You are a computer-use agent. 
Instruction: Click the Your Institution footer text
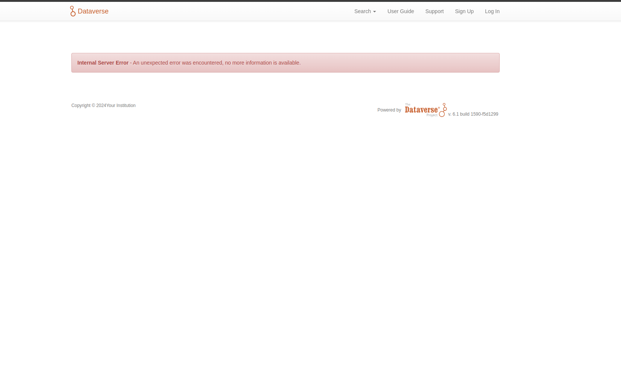121,106
